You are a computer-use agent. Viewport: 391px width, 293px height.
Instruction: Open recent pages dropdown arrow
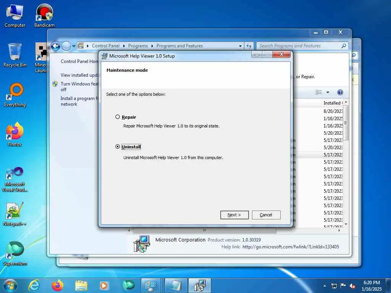74,46
